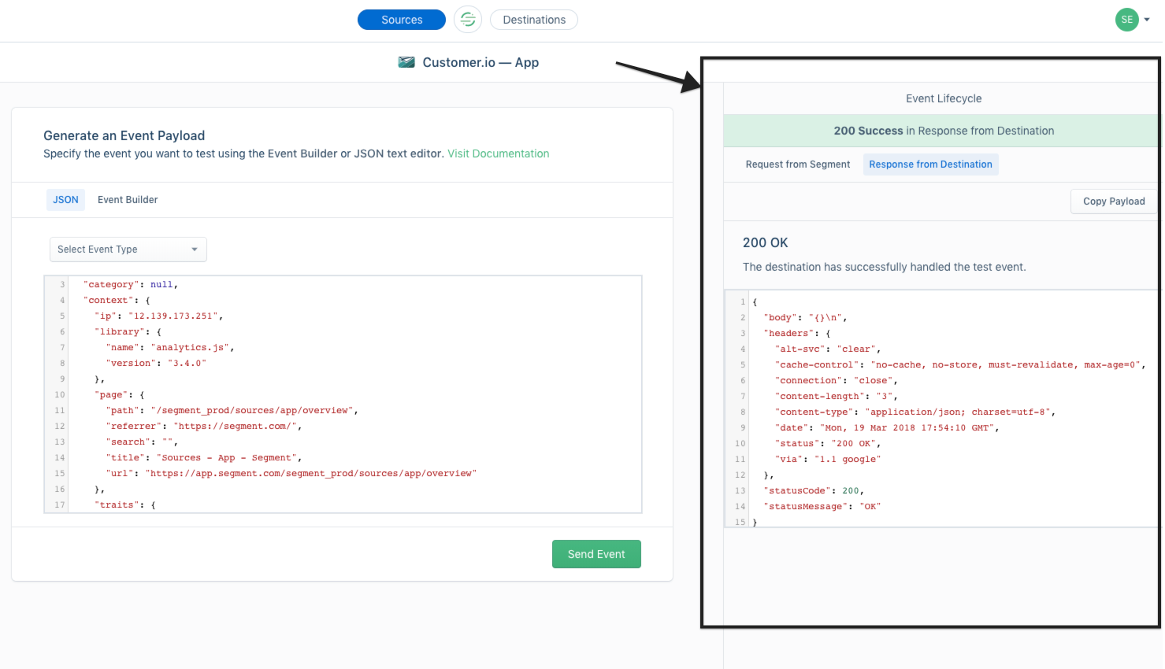This screenshot has height=669, width=1165.
Task: Switch to Event Builder tab
Action: tap(128, 200)
